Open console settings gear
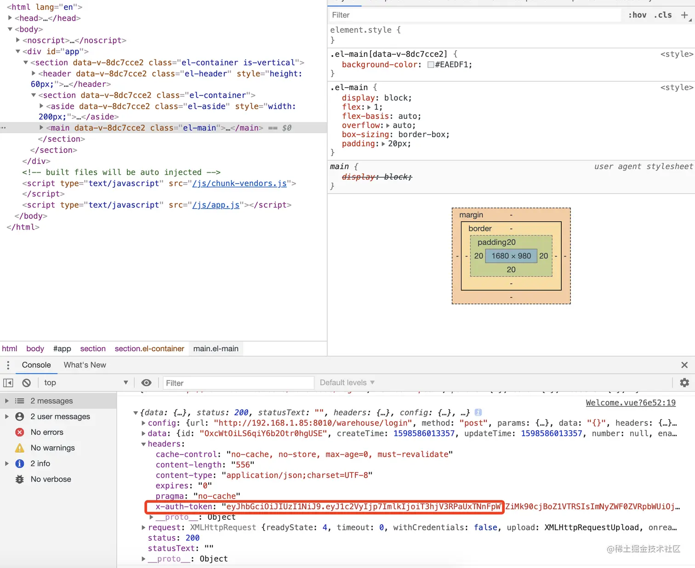 (684, 382)
